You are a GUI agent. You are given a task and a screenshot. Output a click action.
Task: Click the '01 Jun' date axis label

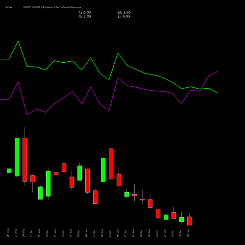pos(32,233)
